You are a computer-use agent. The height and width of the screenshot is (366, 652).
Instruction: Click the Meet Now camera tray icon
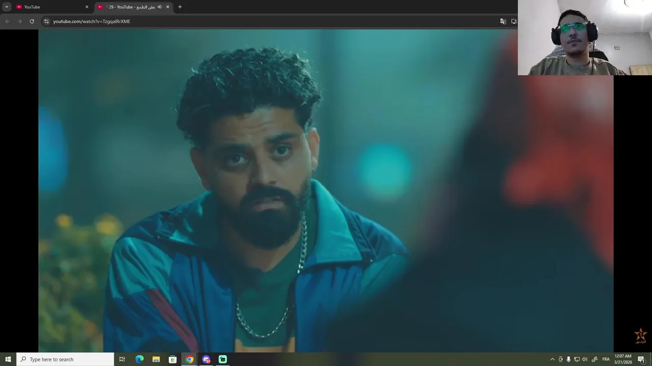click(x=561, y=359)
